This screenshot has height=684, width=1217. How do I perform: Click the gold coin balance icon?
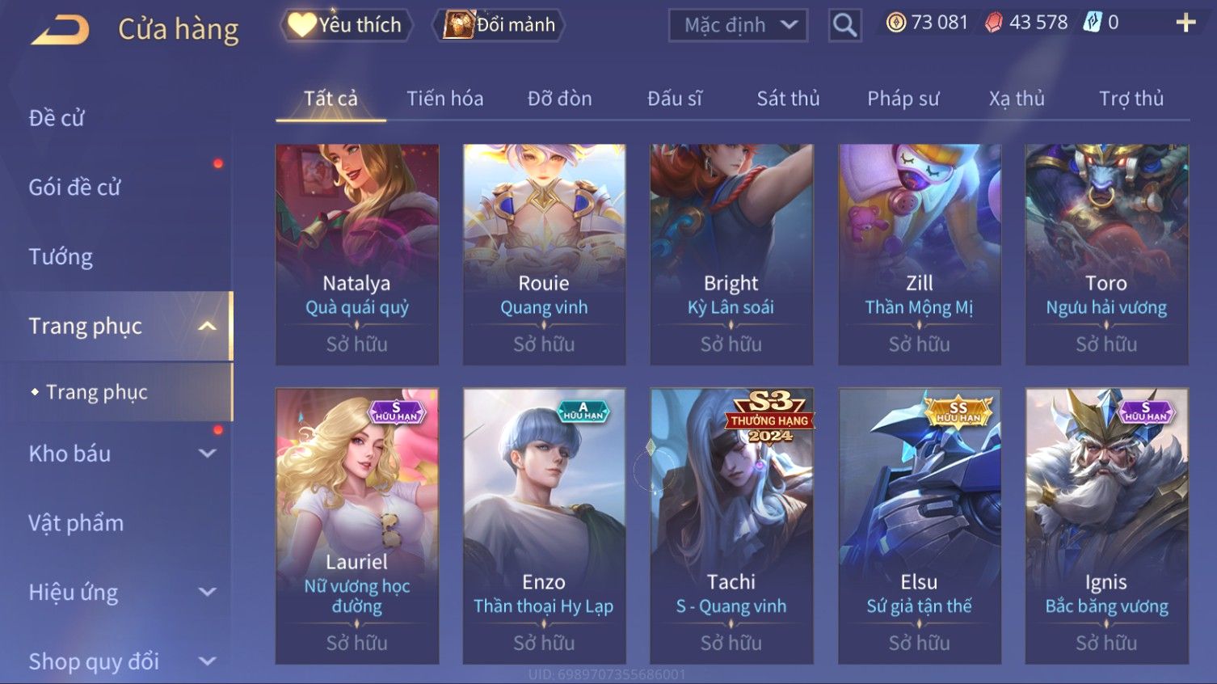tap(895, 23)
